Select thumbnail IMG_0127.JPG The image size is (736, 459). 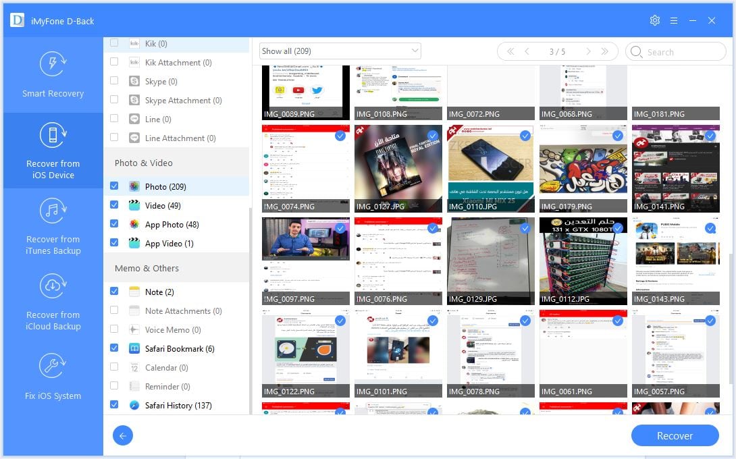398,169
